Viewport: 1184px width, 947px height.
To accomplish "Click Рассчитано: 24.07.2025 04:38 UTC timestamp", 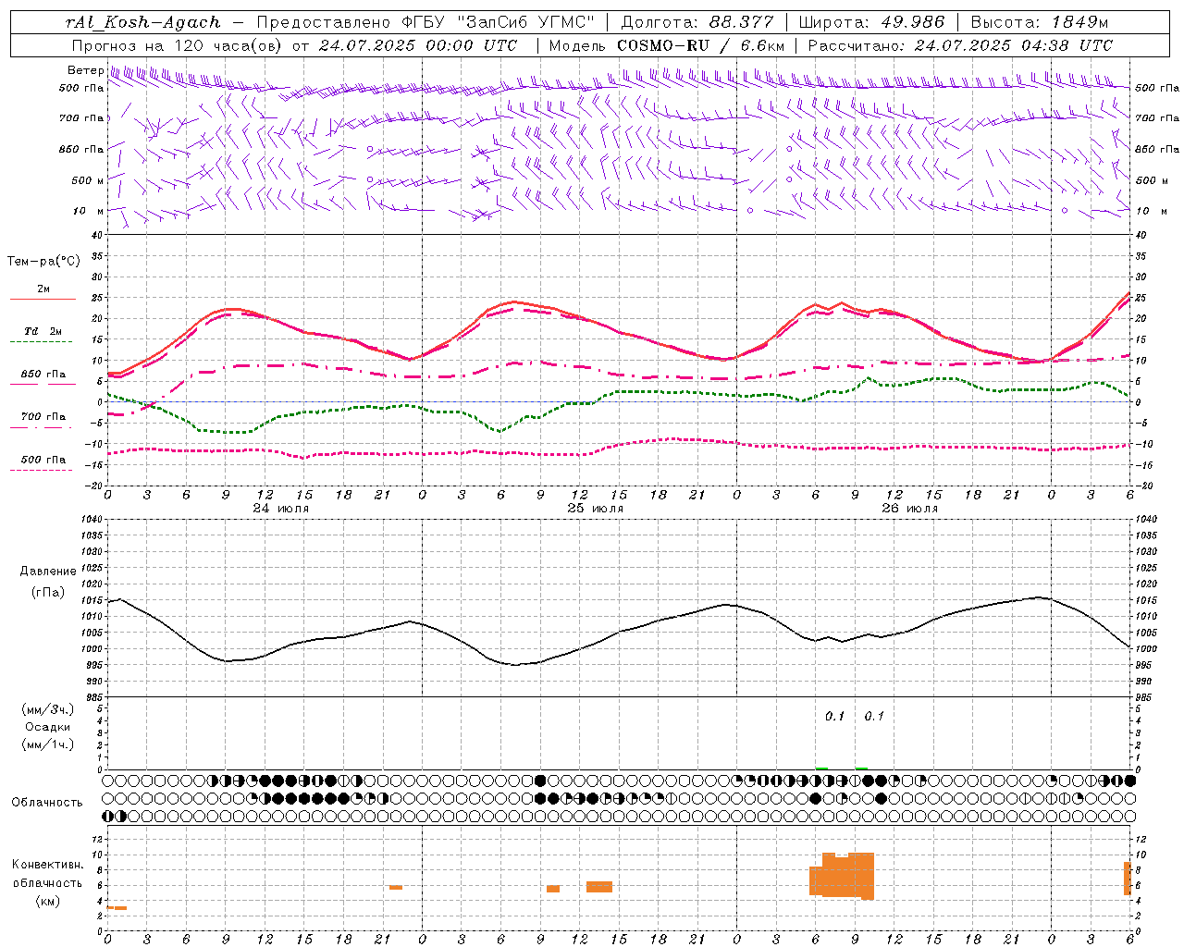I will pyautogui.click(x=960, y=45).
